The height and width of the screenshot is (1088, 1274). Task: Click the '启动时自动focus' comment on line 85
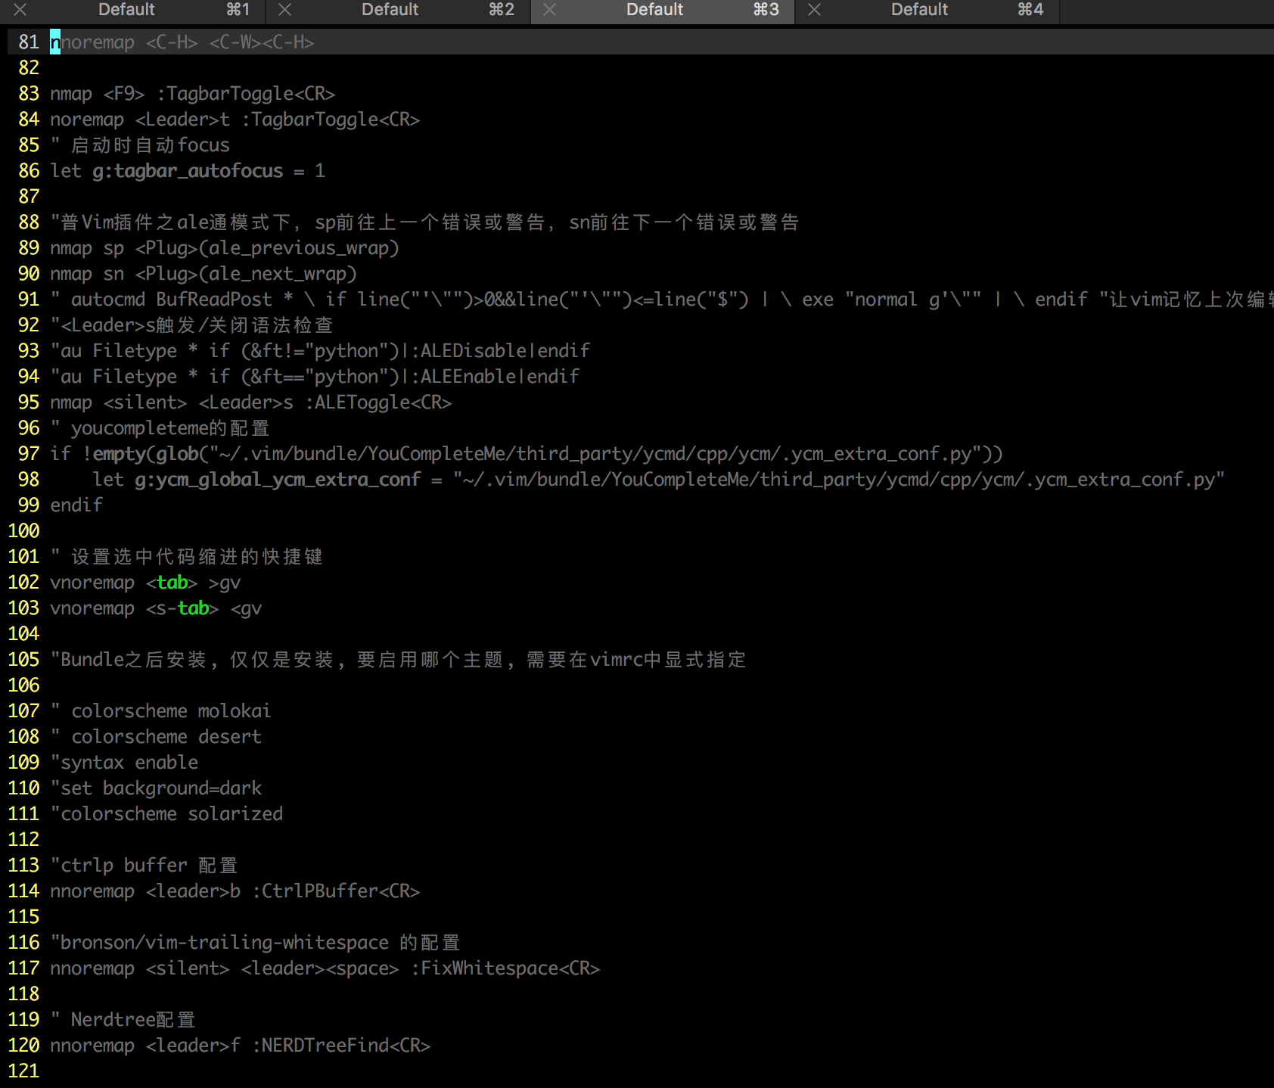click(140, 145)
